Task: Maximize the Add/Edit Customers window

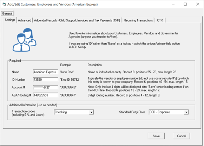Action: click(185, 4)
